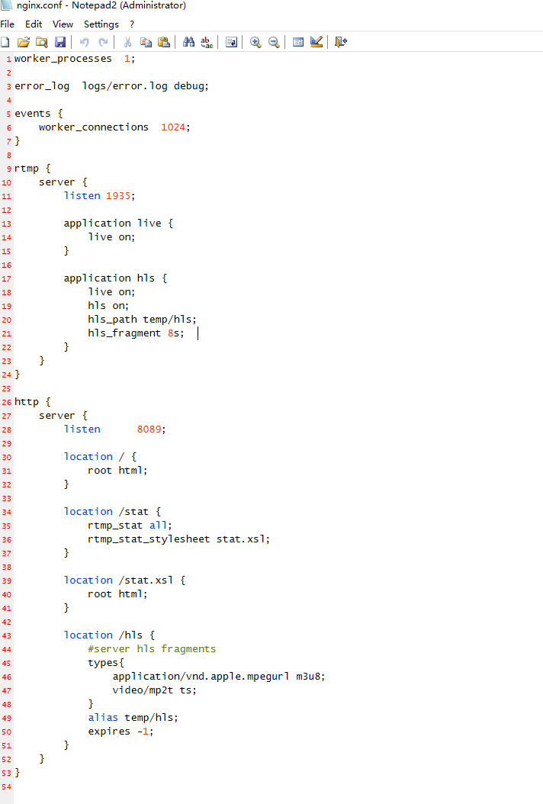Click 'rtmp {' on line 9

coord(32,168)
